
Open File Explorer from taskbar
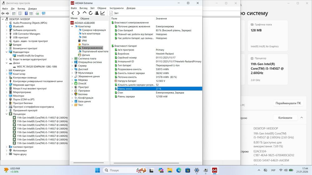pyautogui.click(x=170, y=170)
